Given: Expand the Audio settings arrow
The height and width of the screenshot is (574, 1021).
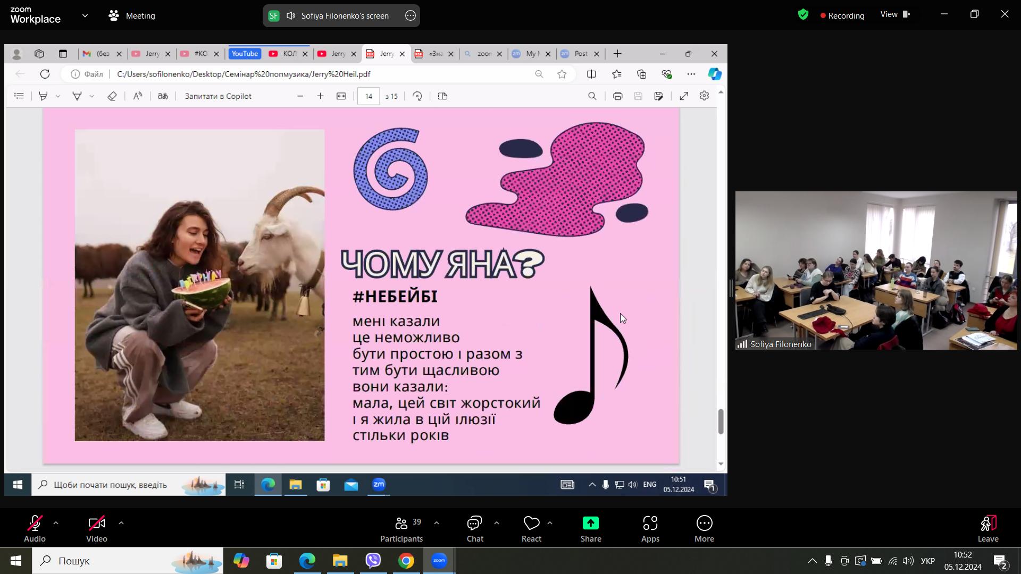Looking at the screenshot, I should pyautogui.click(x=56, y=523).
